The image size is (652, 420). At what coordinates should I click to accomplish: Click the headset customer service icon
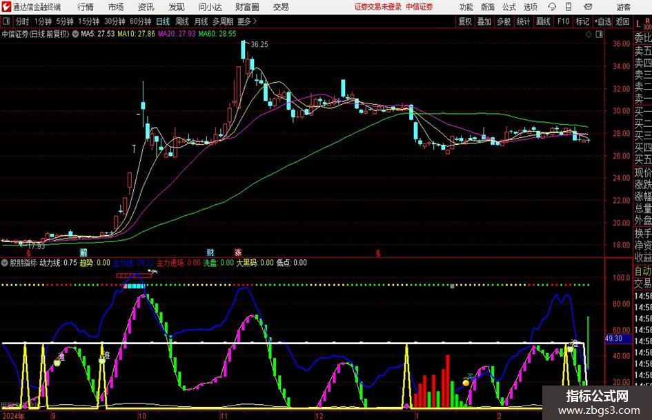[x=552, y=7]
